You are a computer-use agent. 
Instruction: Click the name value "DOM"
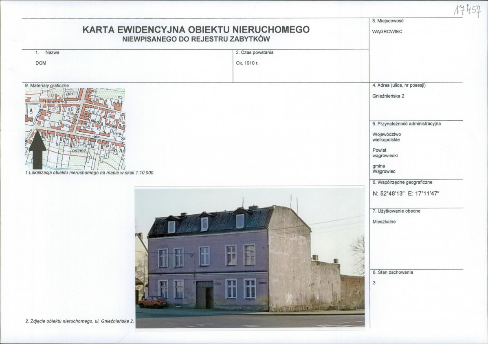coord(41,63)
